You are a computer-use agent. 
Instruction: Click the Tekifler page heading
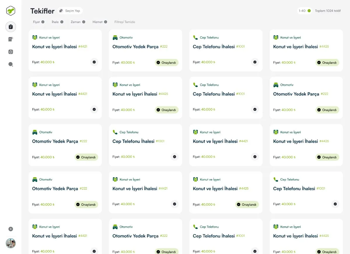(x=42, y=11)
